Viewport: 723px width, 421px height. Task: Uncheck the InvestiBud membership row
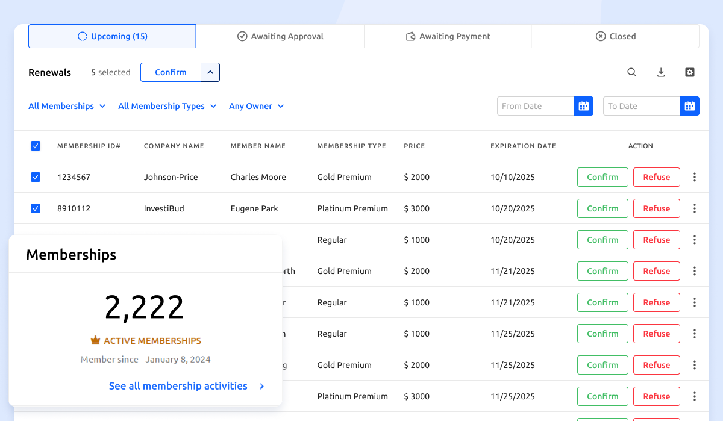coord(36,208)
